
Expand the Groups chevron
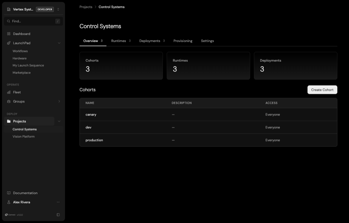[x=59, y=101]
